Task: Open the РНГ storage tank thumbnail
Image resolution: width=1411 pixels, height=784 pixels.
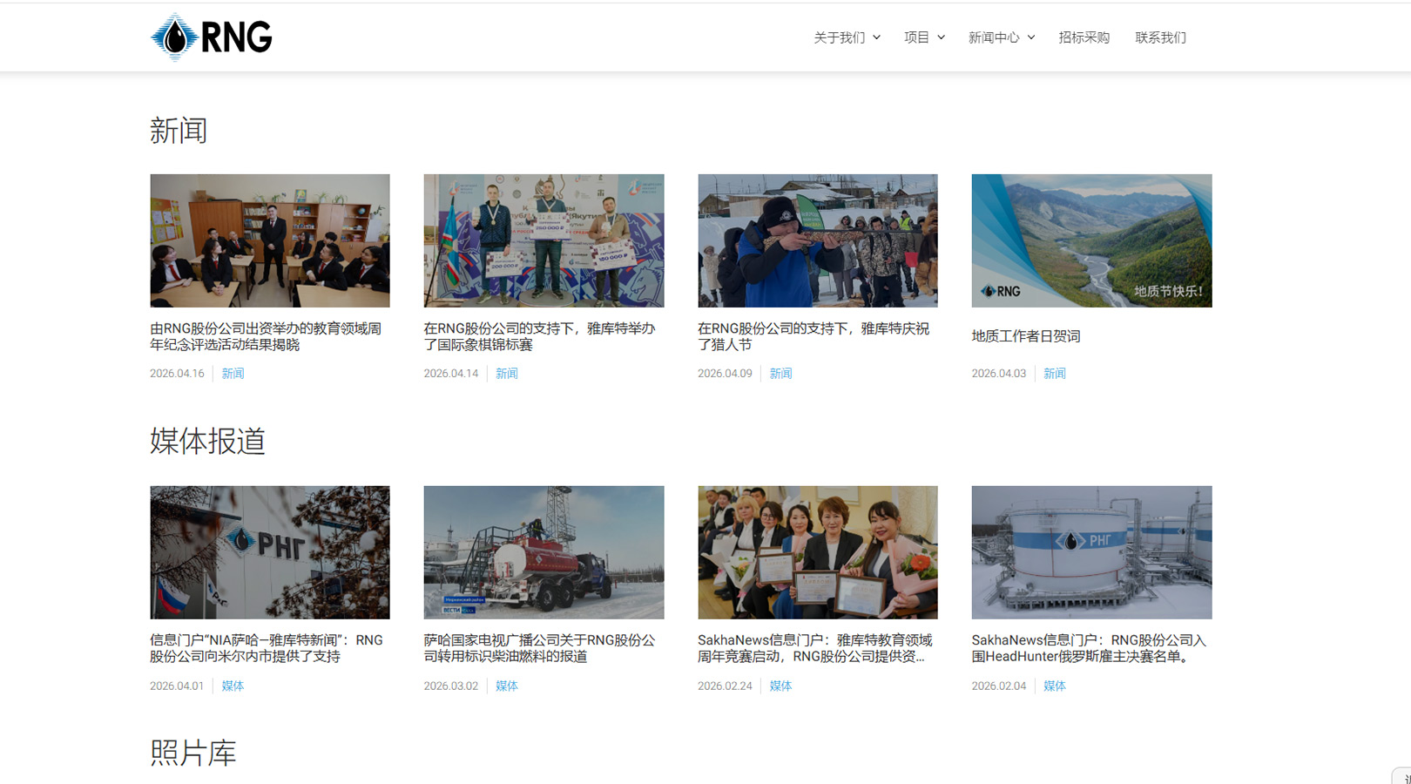Action: point(1091,552)
